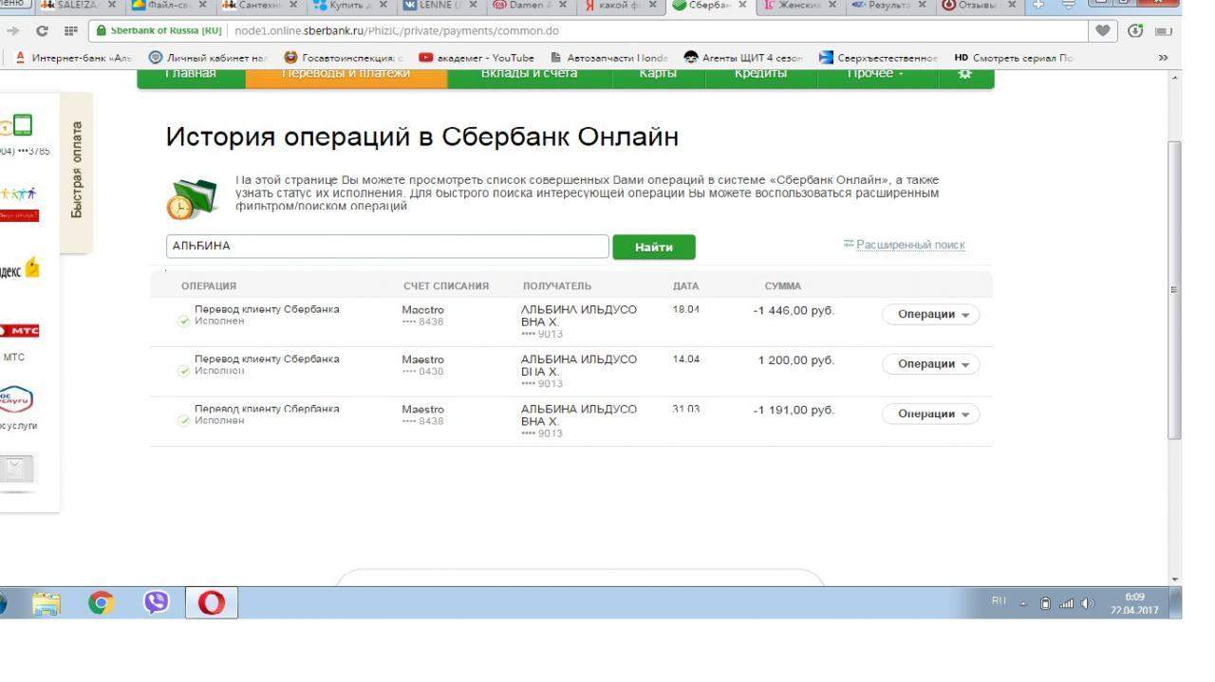Open академег - YouTube bookmark

point(477,58)
